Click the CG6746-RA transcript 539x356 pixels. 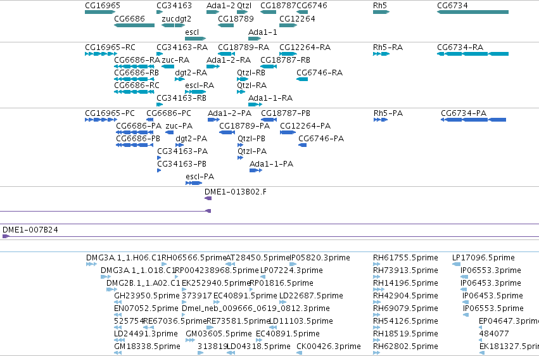click(302, 79)
